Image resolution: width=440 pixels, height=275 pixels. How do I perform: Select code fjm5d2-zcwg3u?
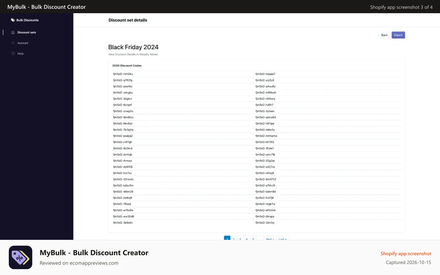click(x=123, y=111)
